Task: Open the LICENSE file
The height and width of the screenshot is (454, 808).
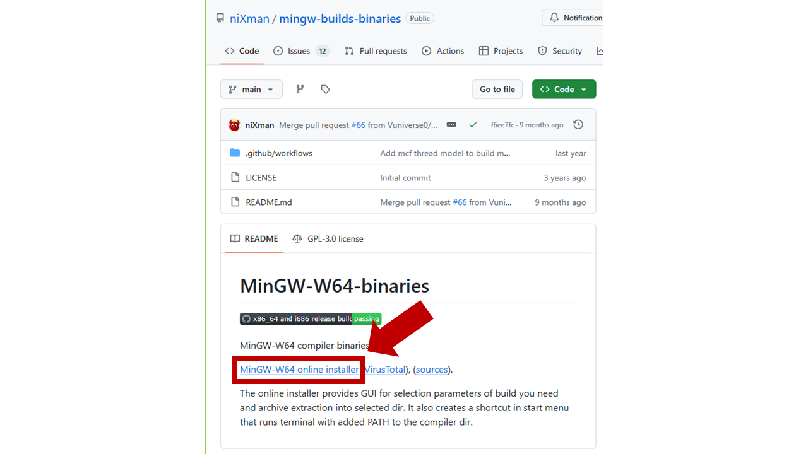Action: 261,178
